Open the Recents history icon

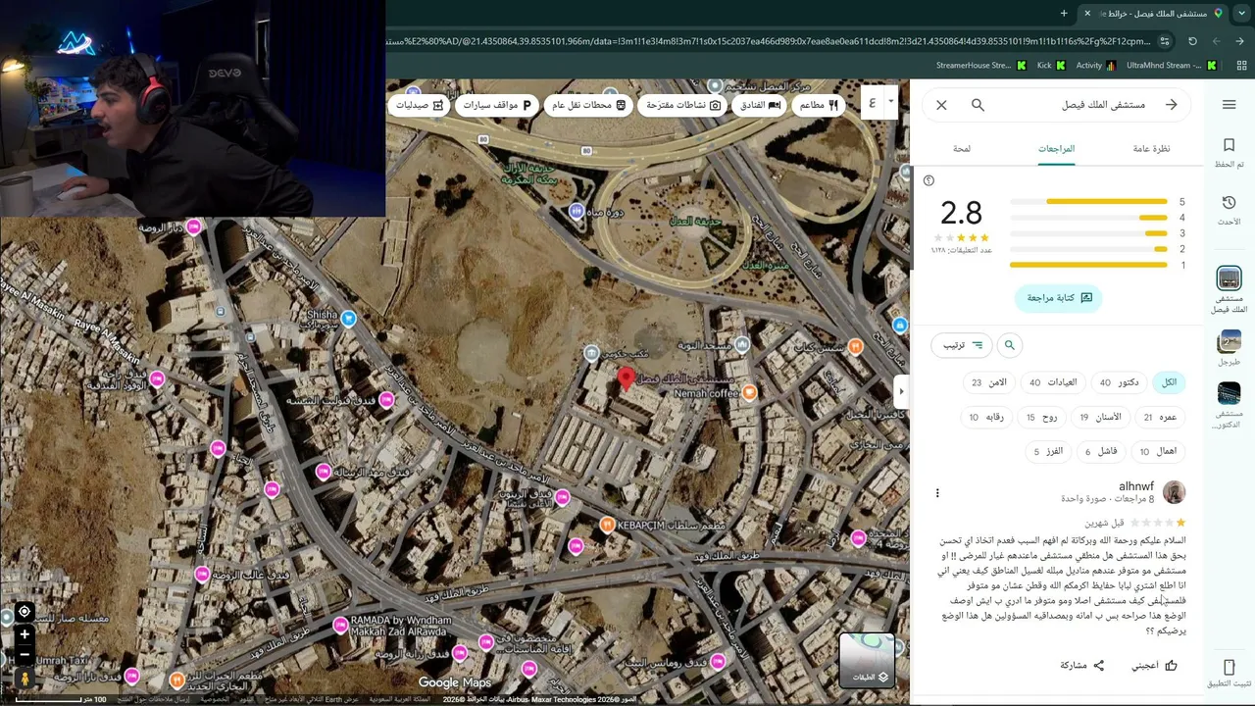tap(1229, 202)
